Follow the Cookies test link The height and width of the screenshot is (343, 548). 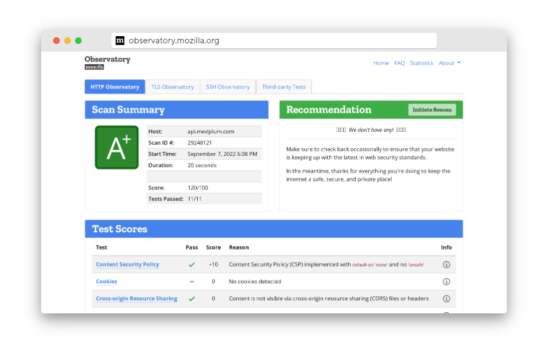(x=106, y=282)
